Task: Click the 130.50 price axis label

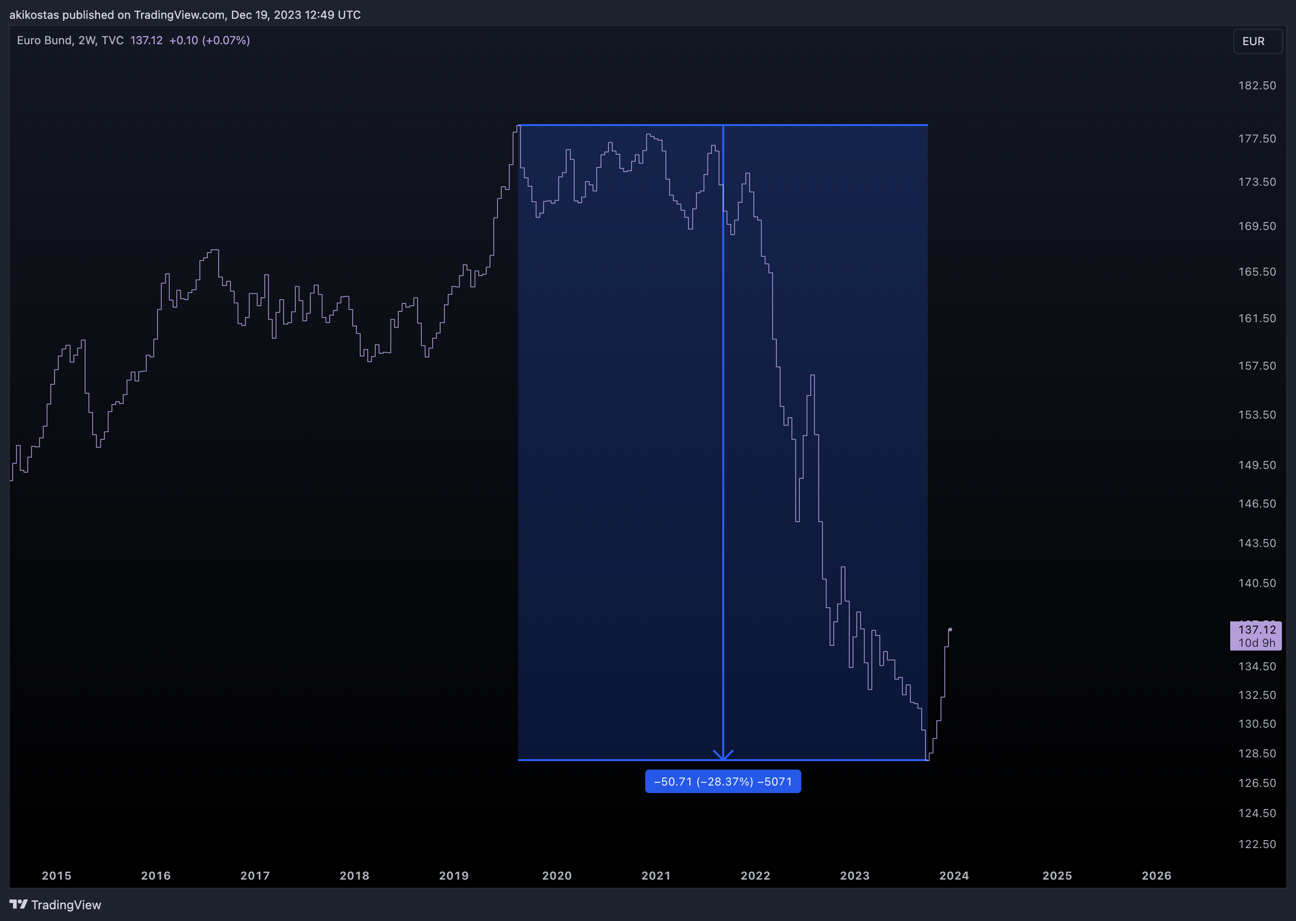Action: pyautogui.click(x=1257, y=724)
